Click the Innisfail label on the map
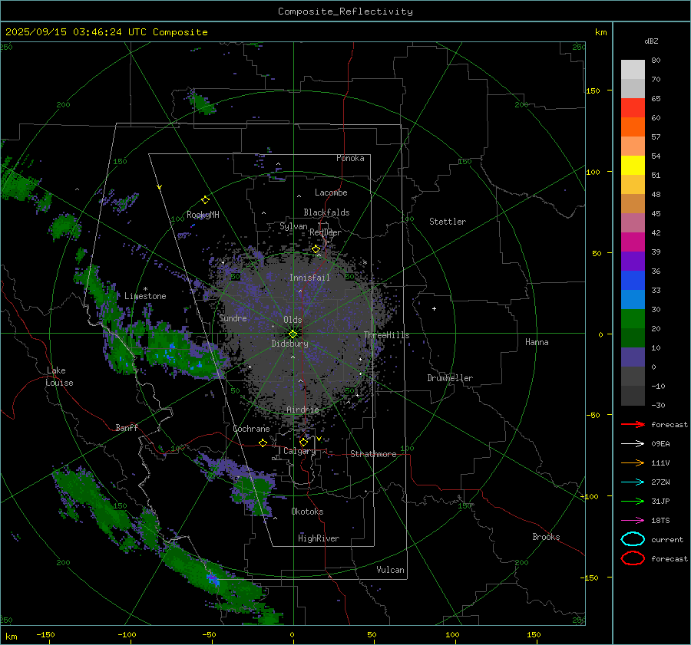The image size is (691, 645). point(309,278)
